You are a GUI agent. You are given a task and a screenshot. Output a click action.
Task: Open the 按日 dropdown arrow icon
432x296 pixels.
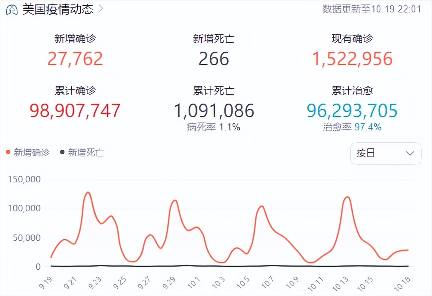point(410,154)
